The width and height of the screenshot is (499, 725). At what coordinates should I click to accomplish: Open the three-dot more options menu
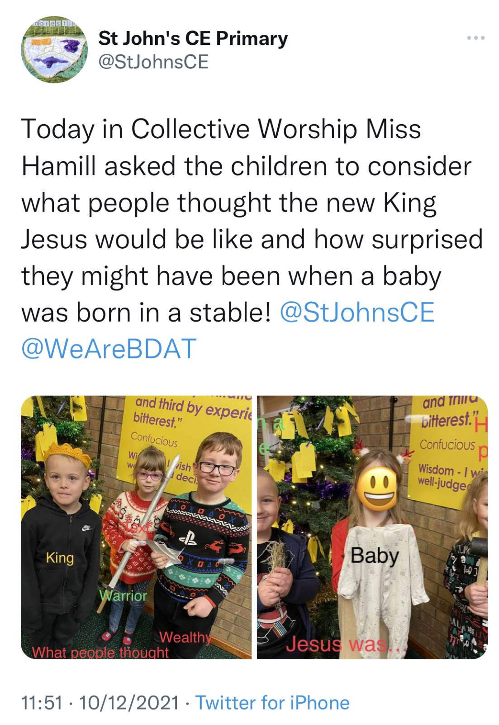[x=476, y=38]
